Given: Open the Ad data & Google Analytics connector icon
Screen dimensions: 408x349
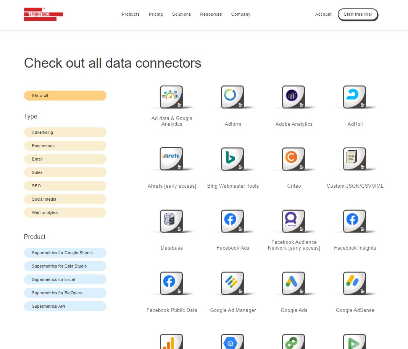Looking at the screenshot, I should (171, 97).
